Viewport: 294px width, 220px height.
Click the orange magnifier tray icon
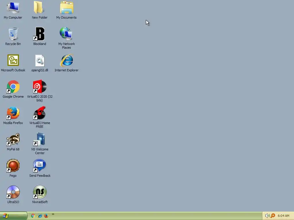click(x=273, y=216)
